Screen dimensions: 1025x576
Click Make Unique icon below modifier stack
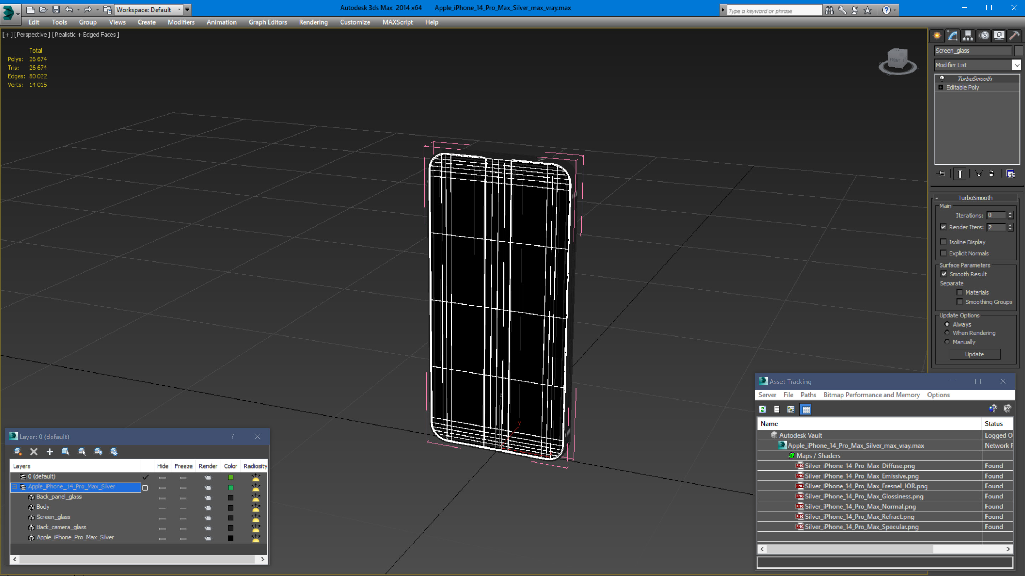978,174
